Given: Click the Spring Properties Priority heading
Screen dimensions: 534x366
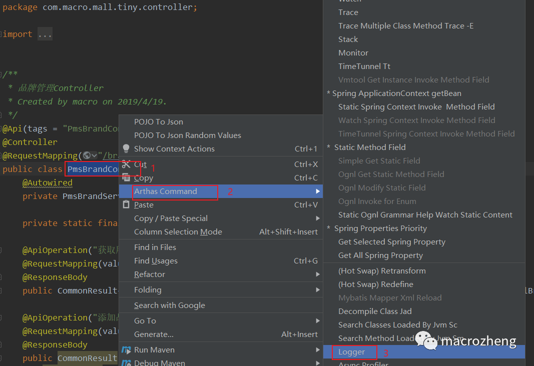Looking at the screenshot, I should pos(380,228).
